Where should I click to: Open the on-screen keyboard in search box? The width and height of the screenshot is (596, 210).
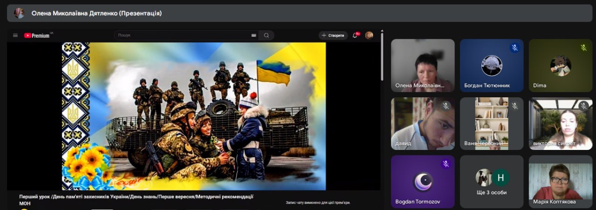[x=254, y=35]
